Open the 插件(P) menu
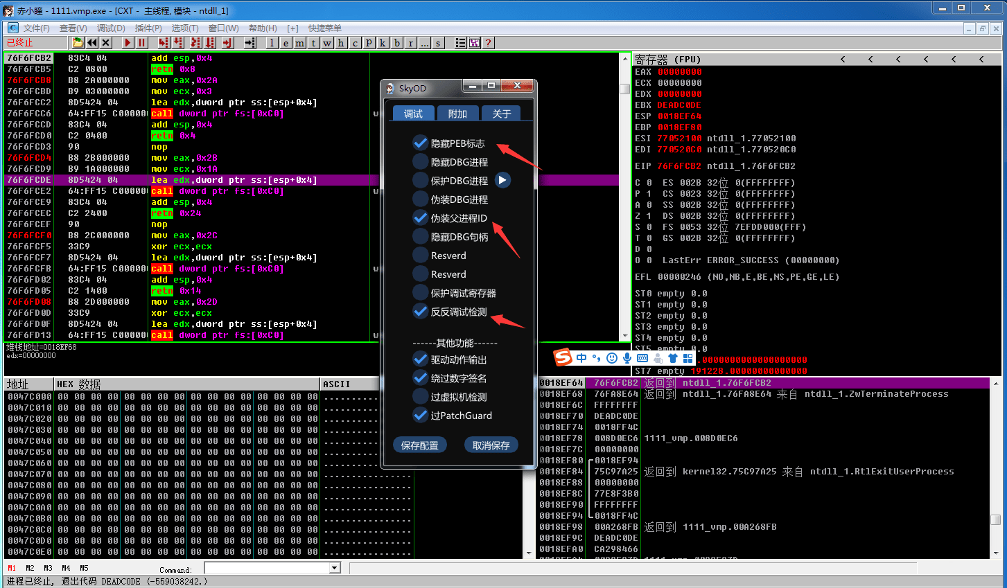 pyautogui.click(x=148, y=28)
